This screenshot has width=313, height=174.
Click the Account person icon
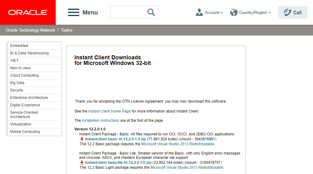pyautogui.click(x=199, y=12)
